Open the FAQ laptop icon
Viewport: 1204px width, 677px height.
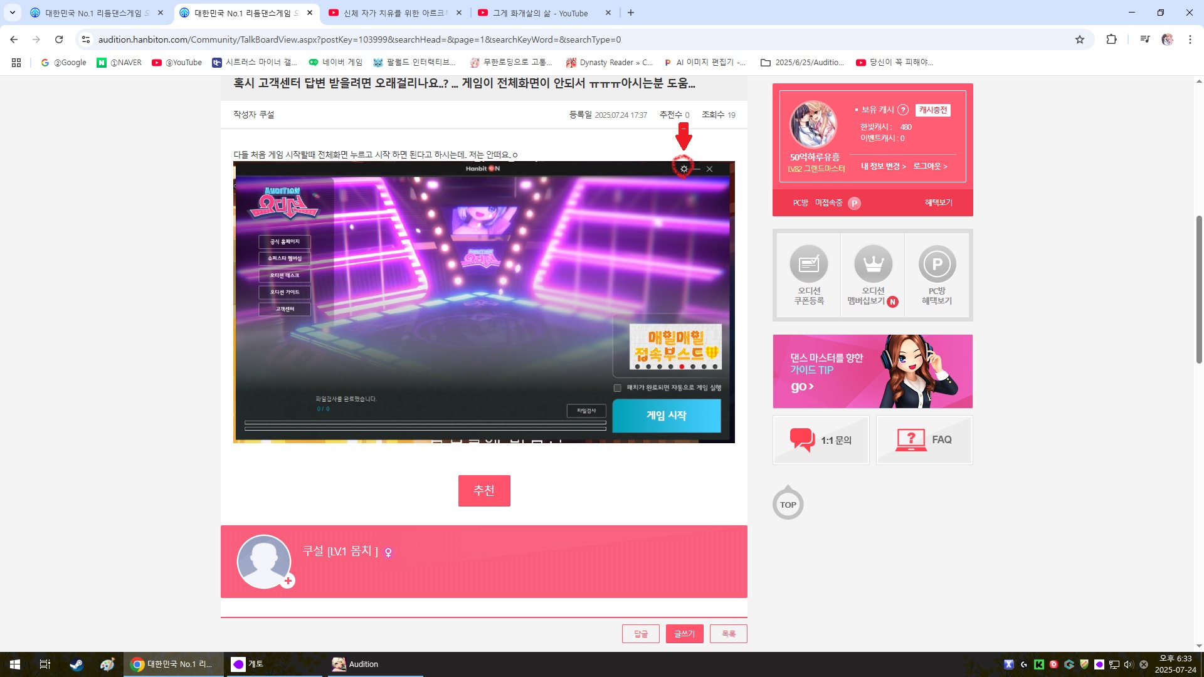pyautogui.click(x=911, y=439)
